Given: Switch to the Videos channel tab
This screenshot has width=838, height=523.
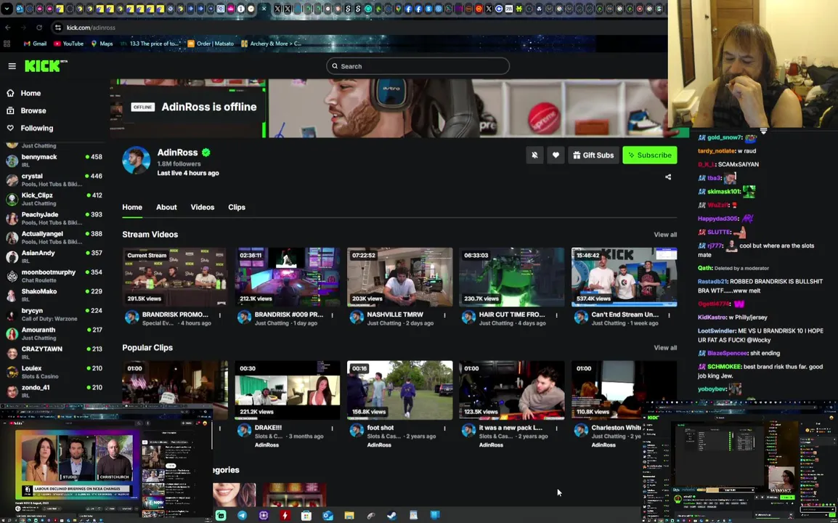Looking at the screenshot, I should [203, 208].
